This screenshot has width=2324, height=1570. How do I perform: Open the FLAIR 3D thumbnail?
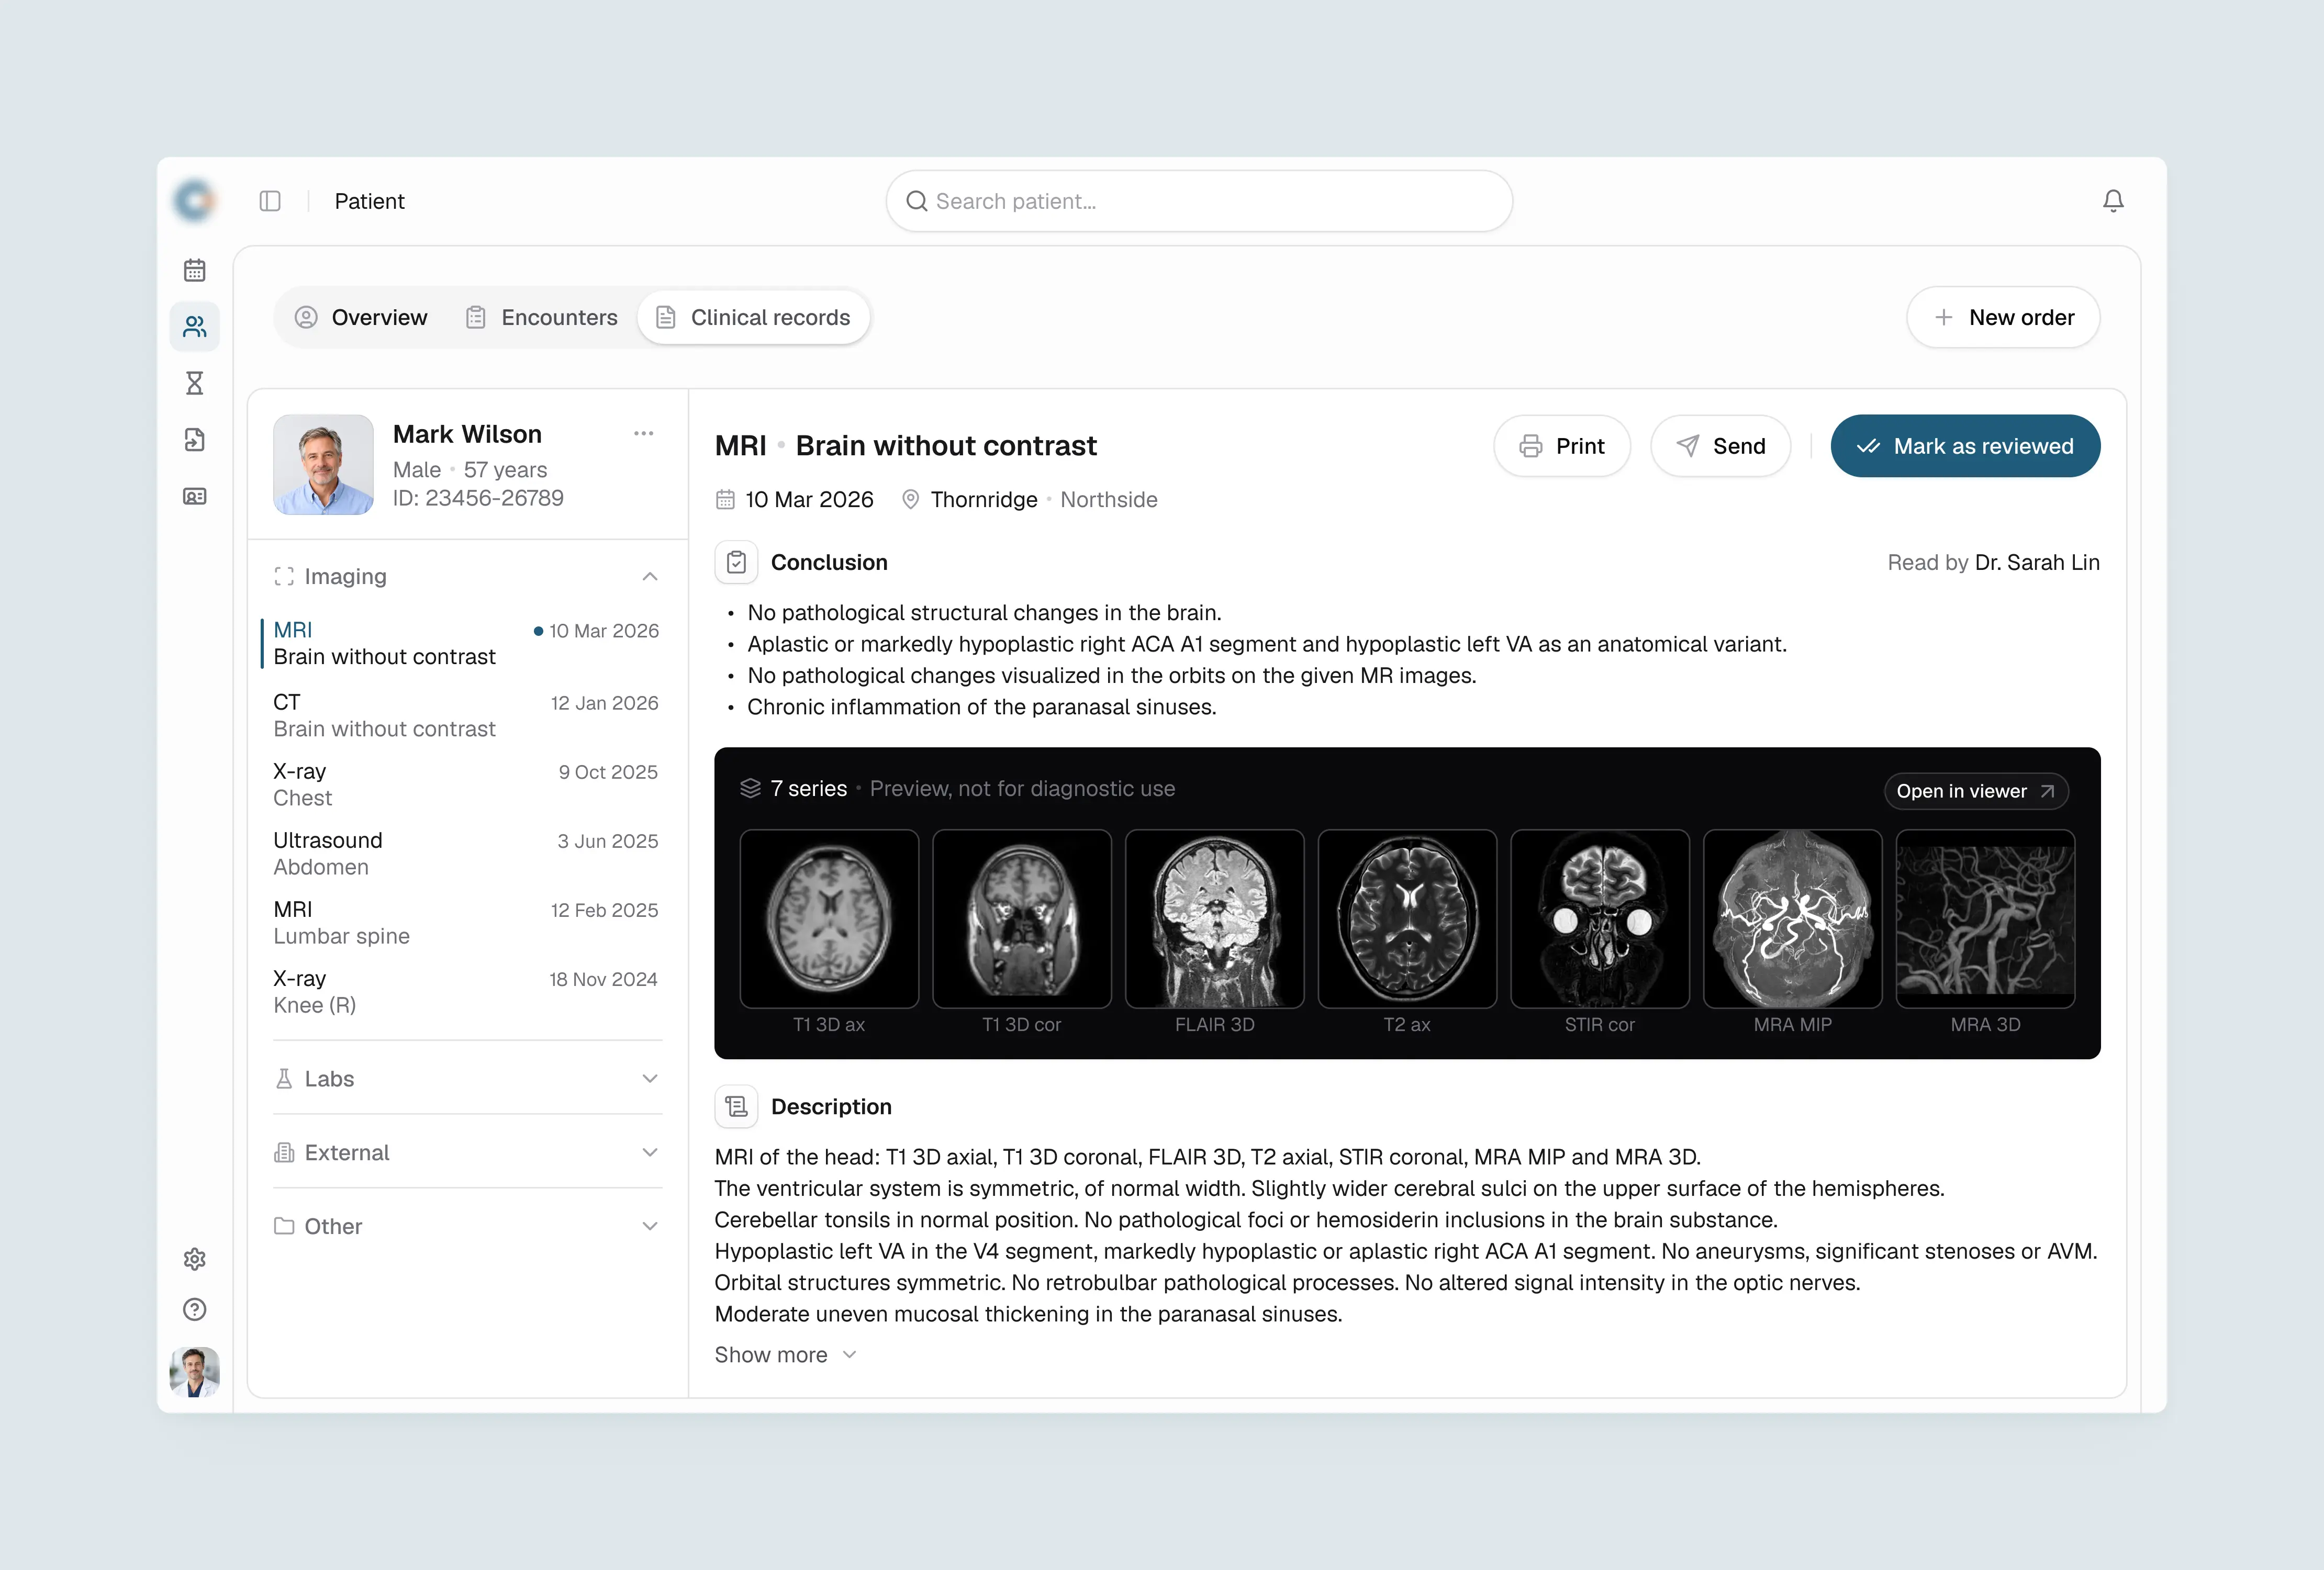coord(1215,919)
